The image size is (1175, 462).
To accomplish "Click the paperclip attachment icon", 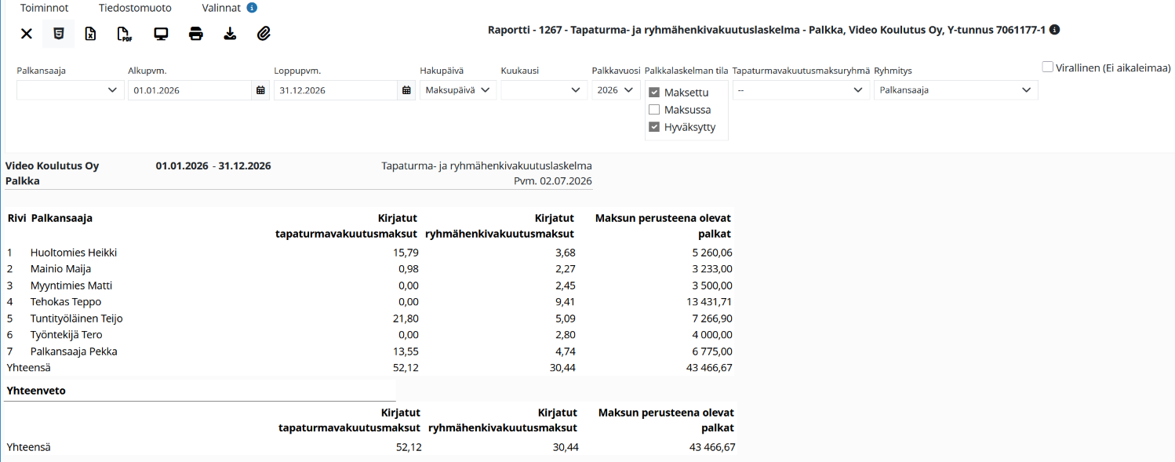I will 264,34.
